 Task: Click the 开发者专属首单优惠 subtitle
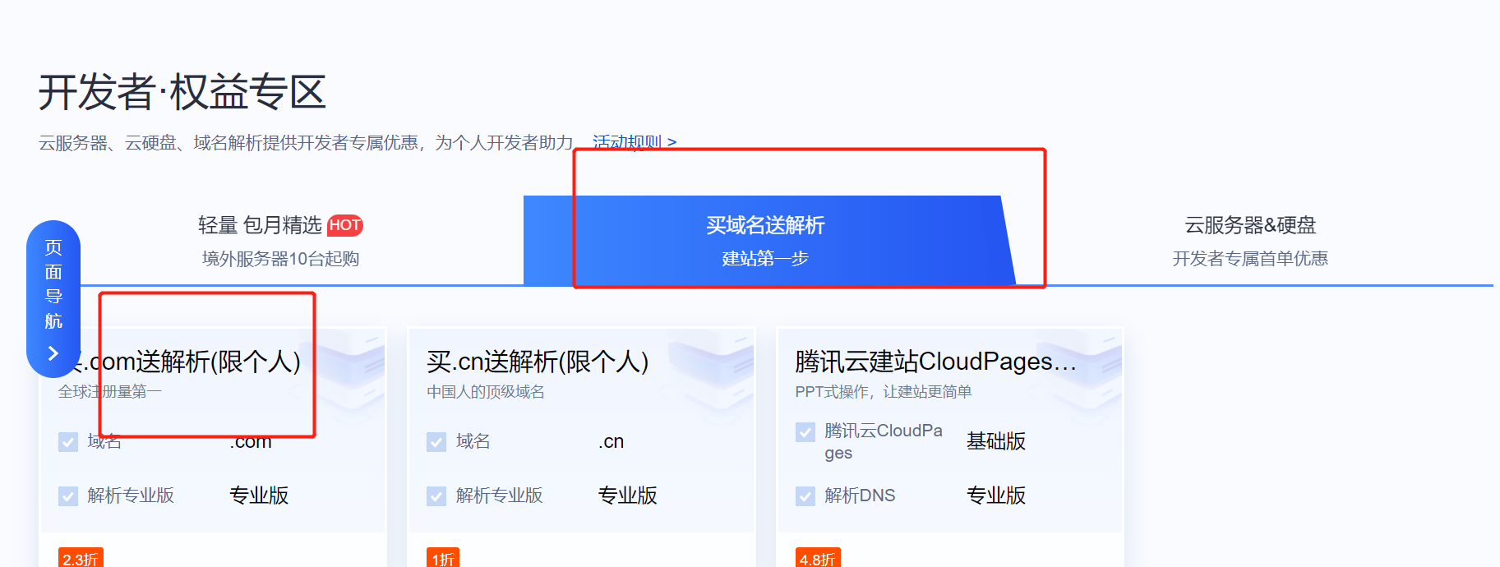[x=1250, y=259]
